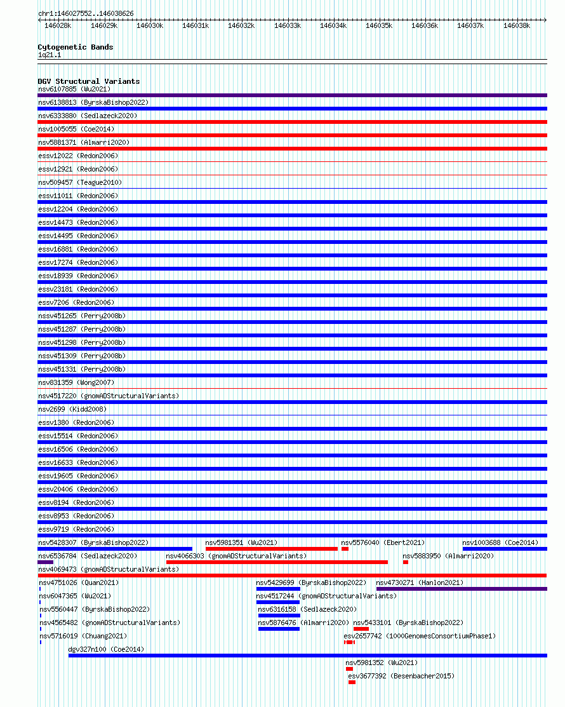This screenshot has height=707, width=565.
Task: Click the nsv6107885 (Wu2021) variant label
Action: click(x=74, y=90)
